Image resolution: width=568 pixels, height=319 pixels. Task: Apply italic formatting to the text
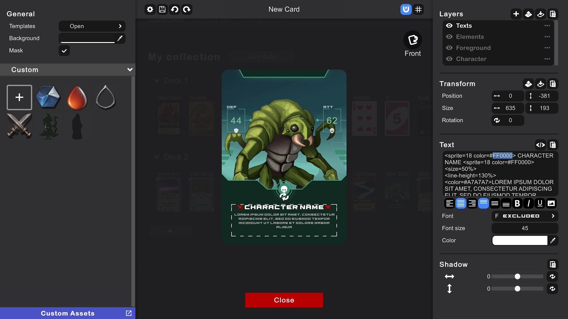(x=528, y=203)
